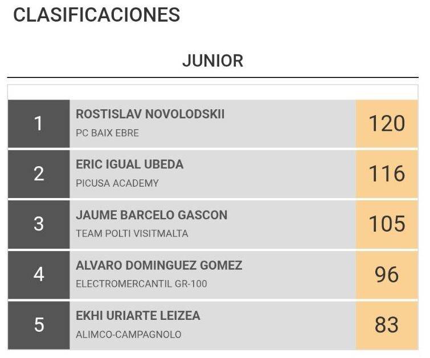The image size is (430, 358).
Task: Select the rank 1 position box
Action: (39, 124)
